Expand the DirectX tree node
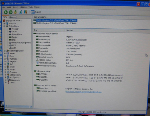 tap(5, 67)
